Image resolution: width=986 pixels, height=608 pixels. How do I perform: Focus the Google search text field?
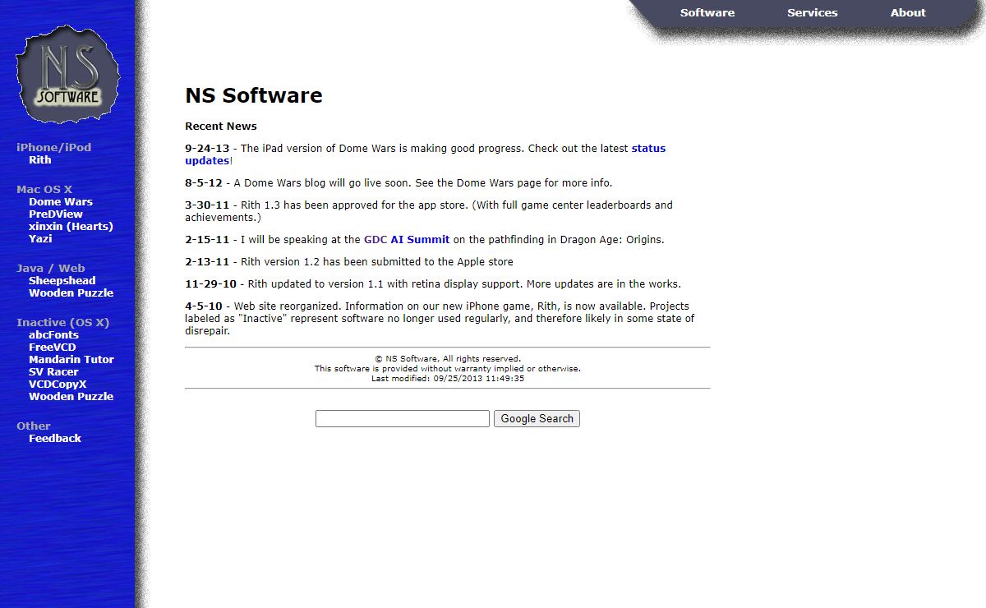pyautogui.click(x=402, y=419)
